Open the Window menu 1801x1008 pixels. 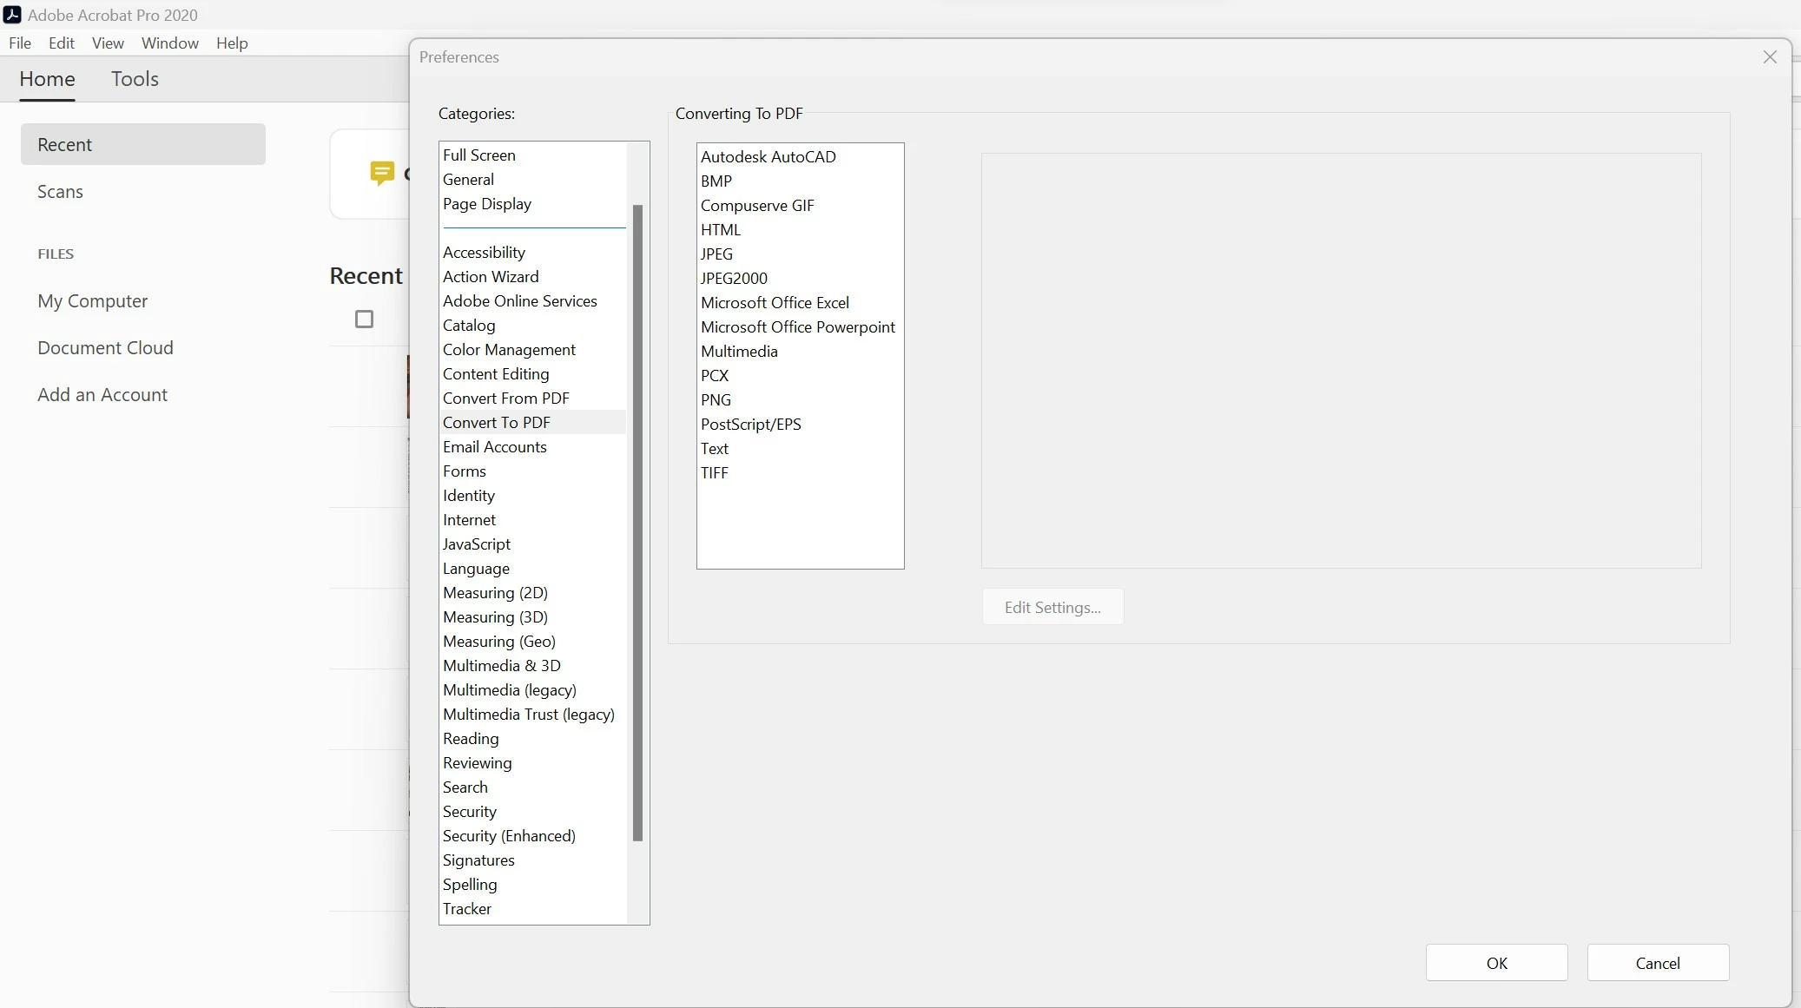169,43
